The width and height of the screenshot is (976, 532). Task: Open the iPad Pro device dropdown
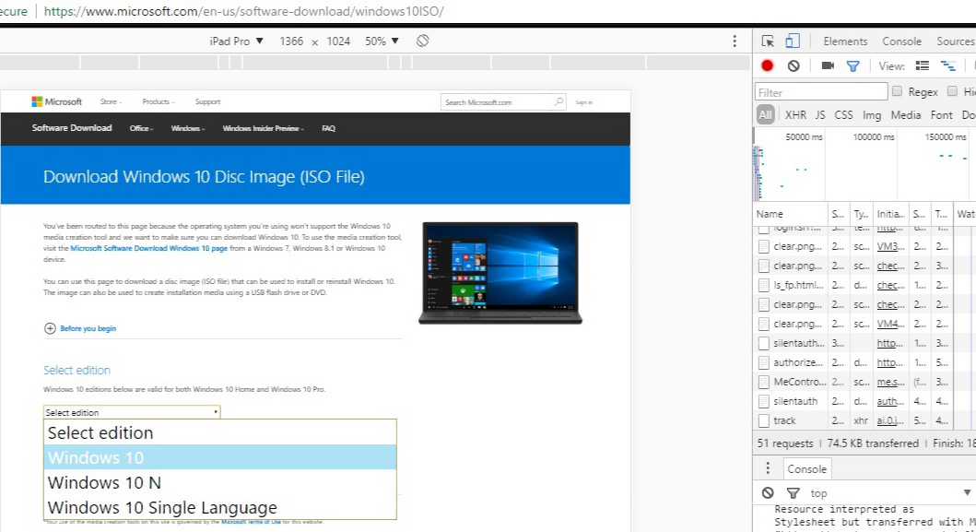[236, 41]
